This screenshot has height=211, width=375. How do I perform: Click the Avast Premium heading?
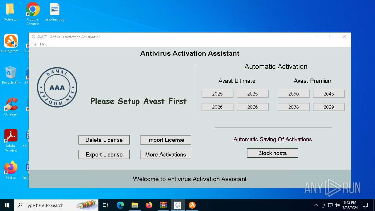tap(313, 81)
